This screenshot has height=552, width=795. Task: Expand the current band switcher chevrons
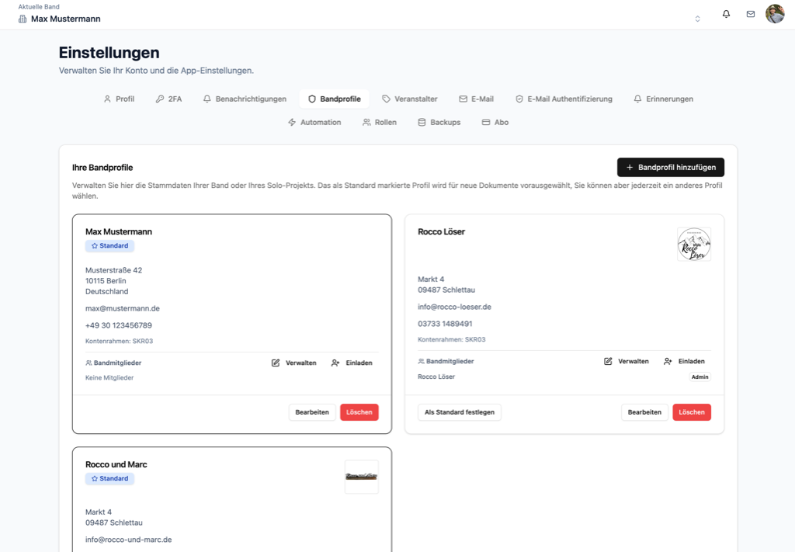(698, 19)
